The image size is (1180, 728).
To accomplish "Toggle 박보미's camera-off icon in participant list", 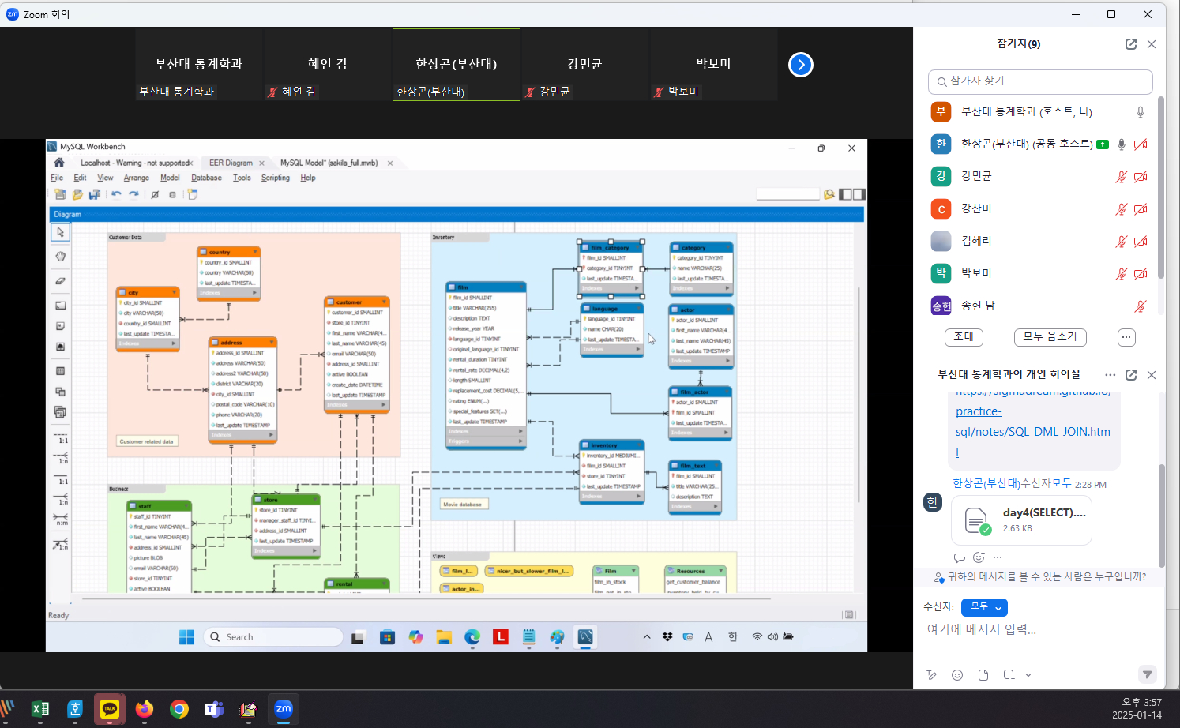I will tap(1140, 274).
